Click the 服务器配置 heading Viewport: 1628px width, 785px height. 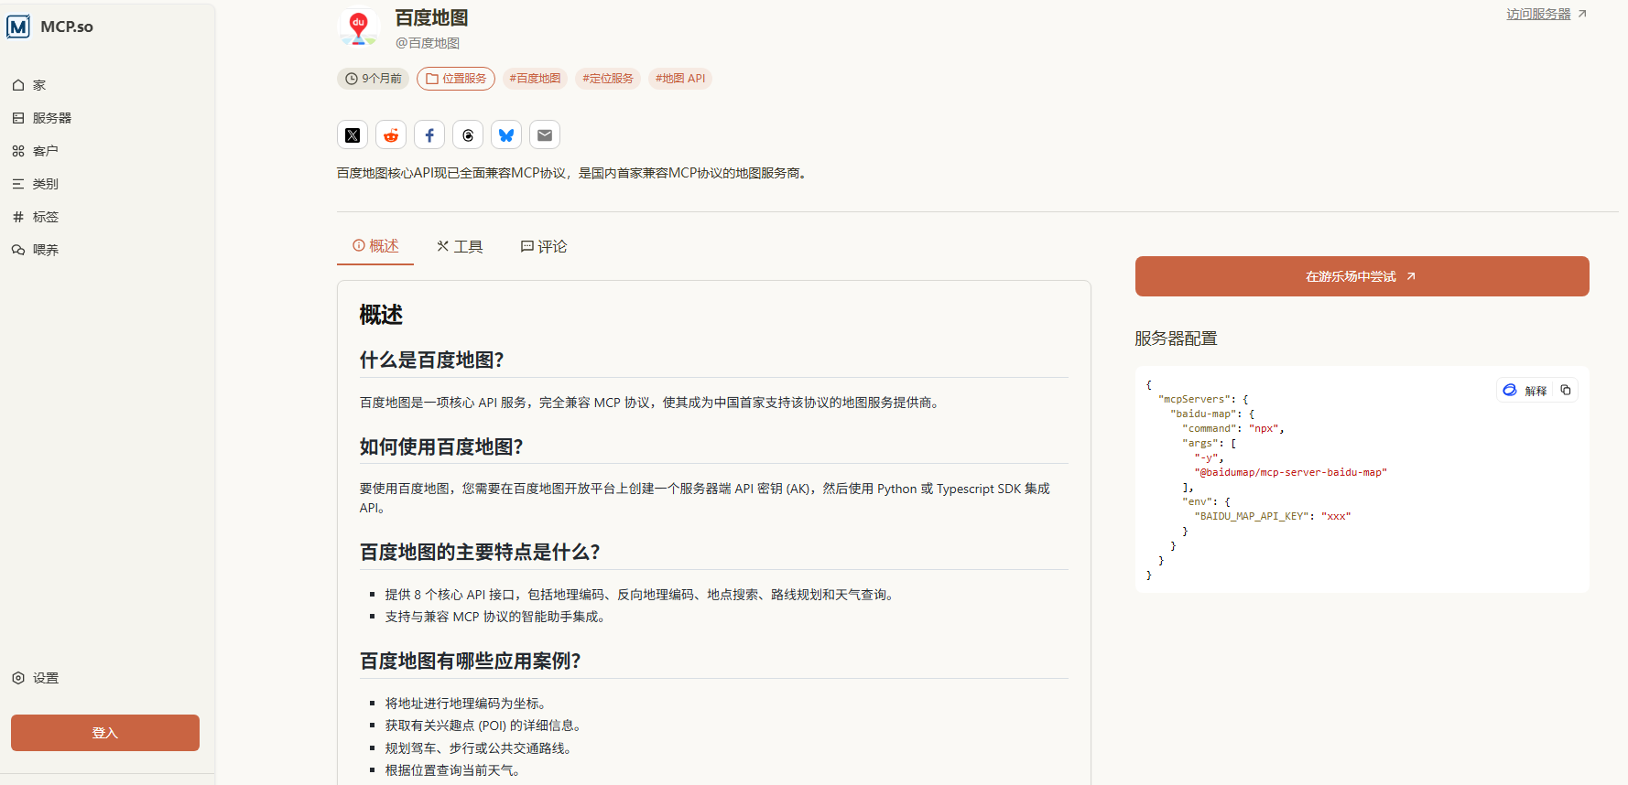coord(1176,339)
